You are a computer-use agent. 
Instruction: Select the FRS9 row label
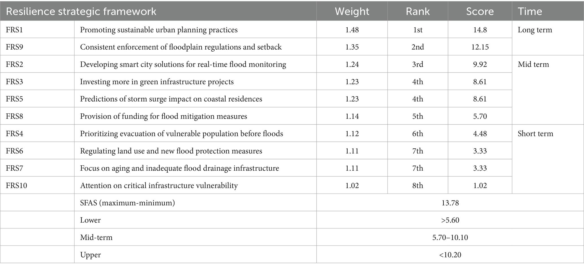point(14,47)
